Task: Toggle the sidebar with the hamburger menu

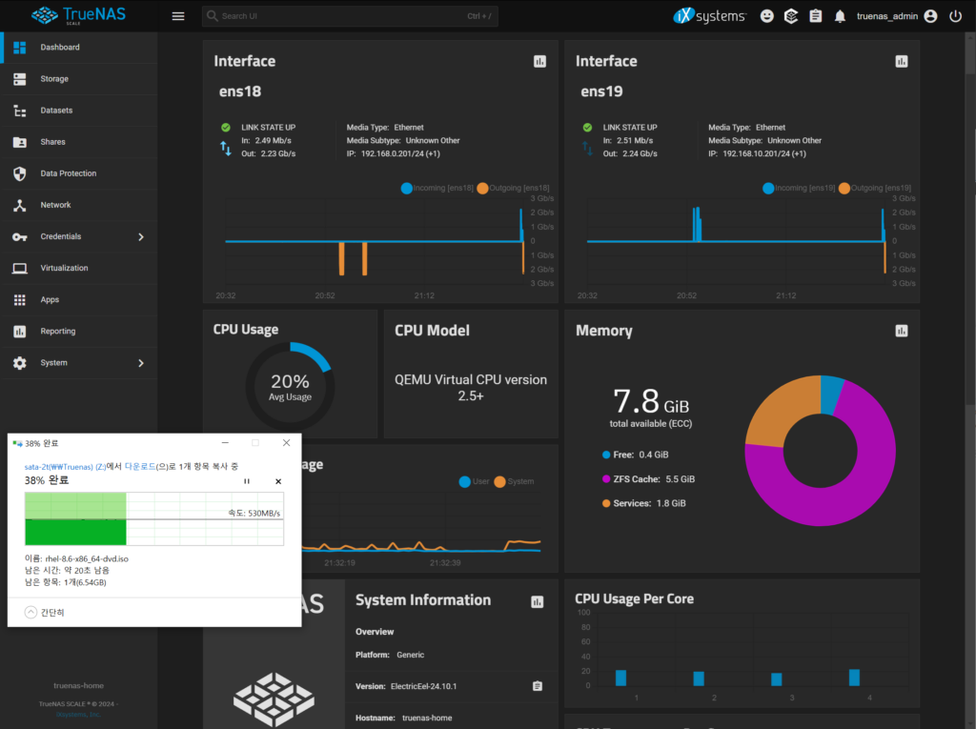Action: 178,16
